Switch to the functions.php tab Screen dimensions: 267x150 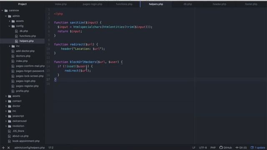click(124, 4)
